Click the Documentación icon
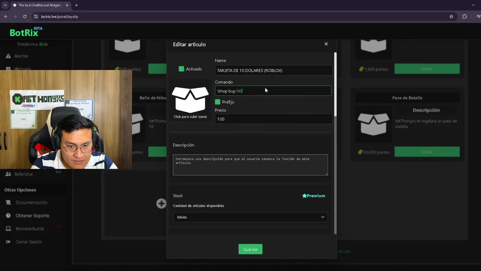The image size is (481, 271). tap(8, 202)
